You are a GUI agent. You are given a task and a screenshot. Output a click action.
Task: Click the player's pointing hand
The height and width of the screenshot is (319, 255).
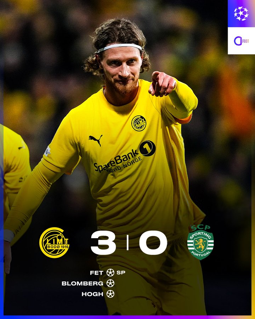click(162, 84)
